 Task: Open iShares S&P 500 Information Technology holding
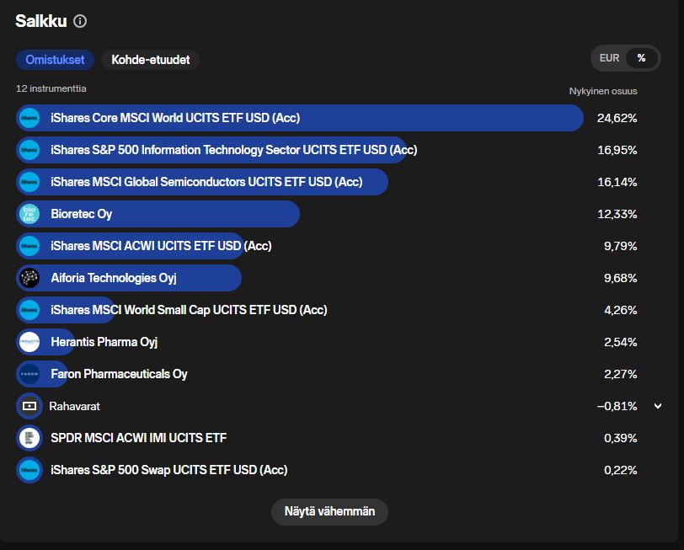click(233, 150)
